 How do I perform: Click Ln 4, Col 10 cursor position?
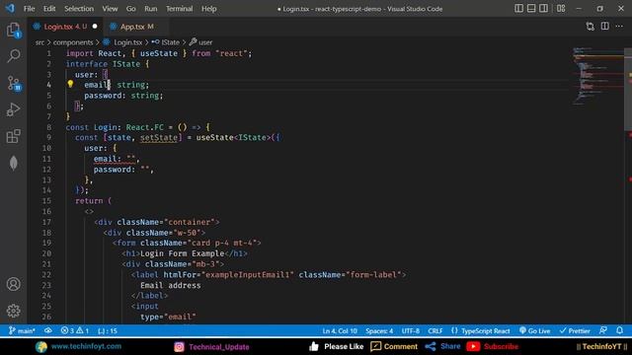tap(340, 331)
